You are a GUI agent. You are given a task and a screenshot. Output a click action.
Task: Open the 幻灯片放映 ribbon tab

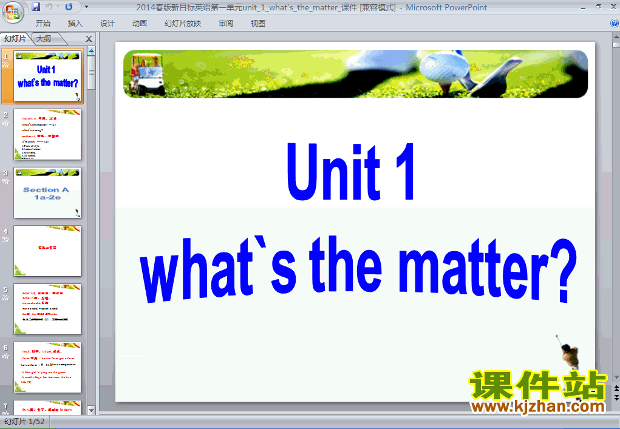click(183, 23)
